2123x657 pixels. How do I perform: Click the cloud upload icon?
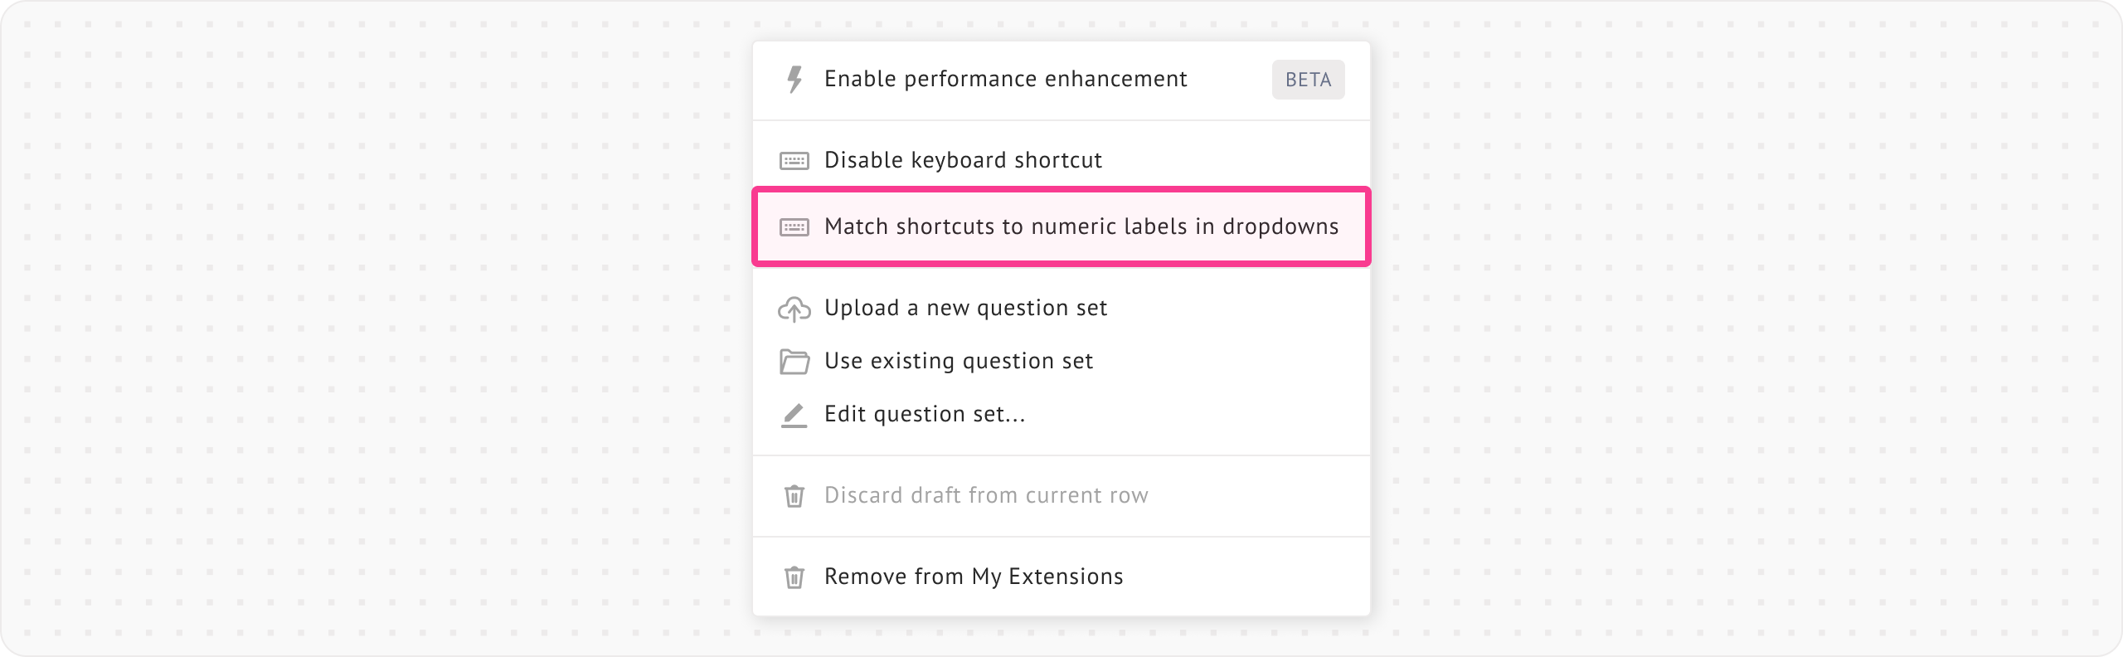pyautogui.click(x=794, y=309)
